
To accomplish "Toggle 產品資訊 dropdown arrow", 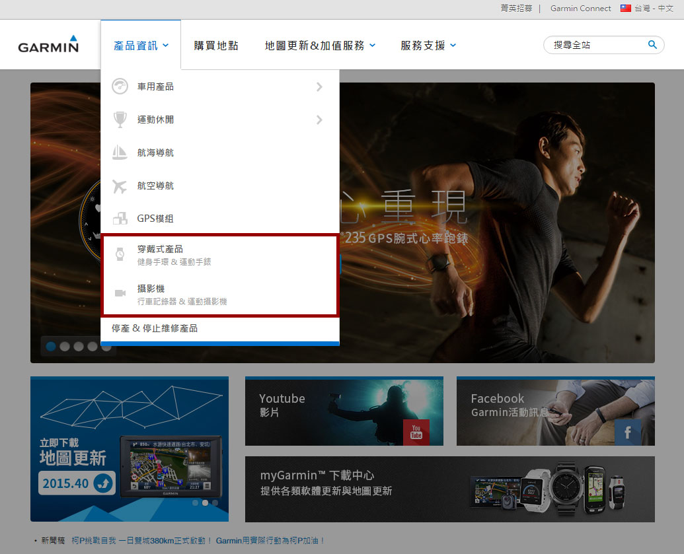I will coord(166,46).
